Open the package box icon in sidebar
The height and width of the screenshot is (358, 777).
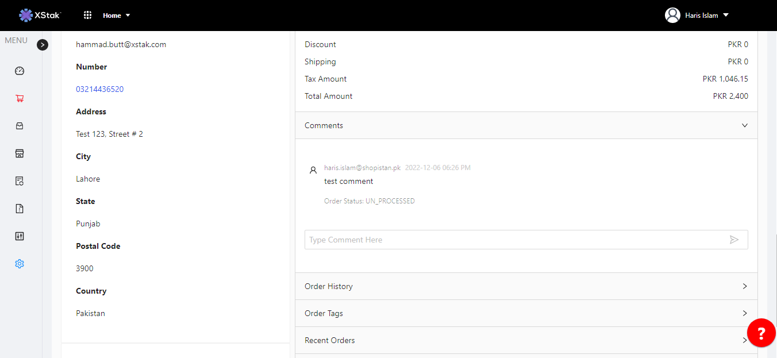coord(20,126)
